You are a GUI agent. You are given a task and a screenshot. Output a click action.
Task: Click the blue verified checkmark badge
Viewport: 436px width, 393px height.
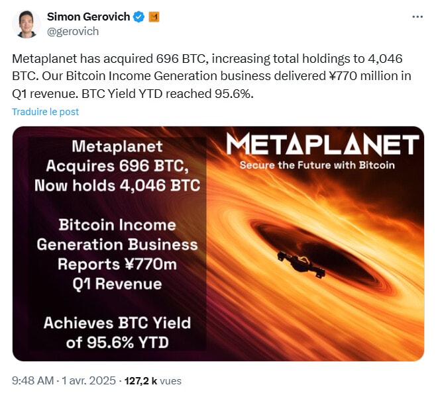pyautogui.click(x=138, y=17)
